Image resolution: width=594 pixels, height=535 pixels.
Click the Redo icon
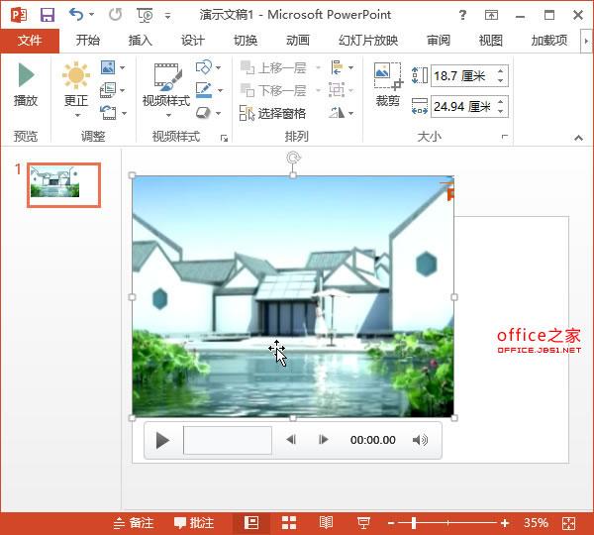click(115, 15)
